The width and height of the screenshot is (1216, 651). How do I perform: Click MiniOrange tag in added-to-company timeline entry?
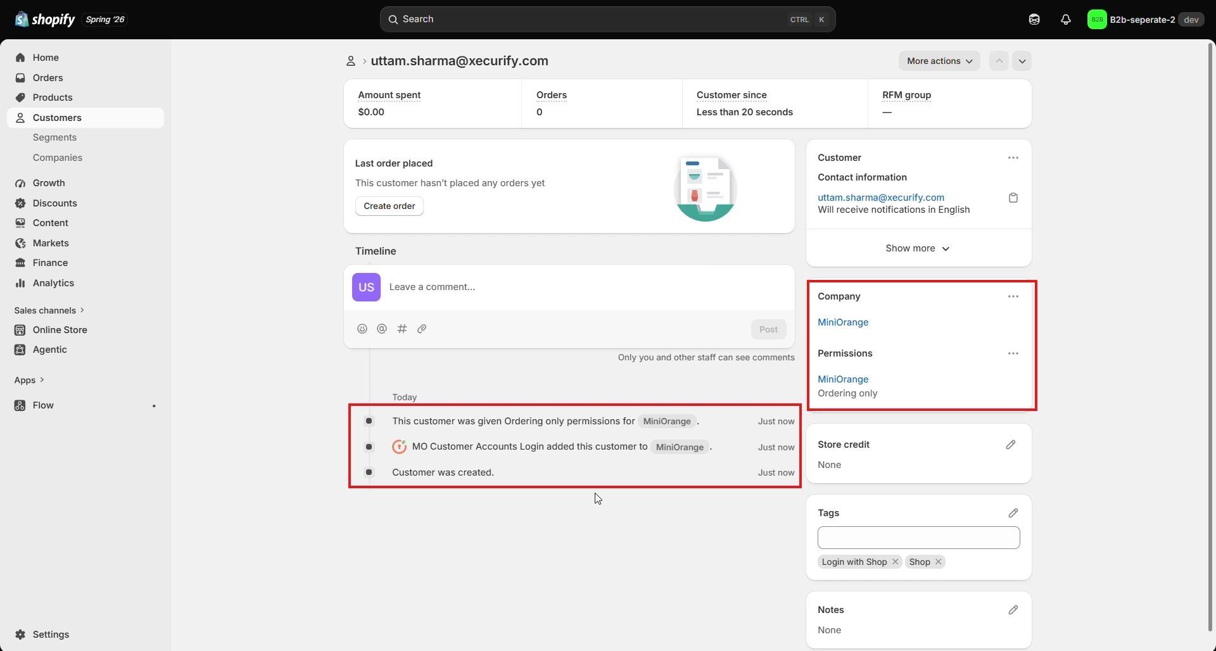[x=680, y=448]
